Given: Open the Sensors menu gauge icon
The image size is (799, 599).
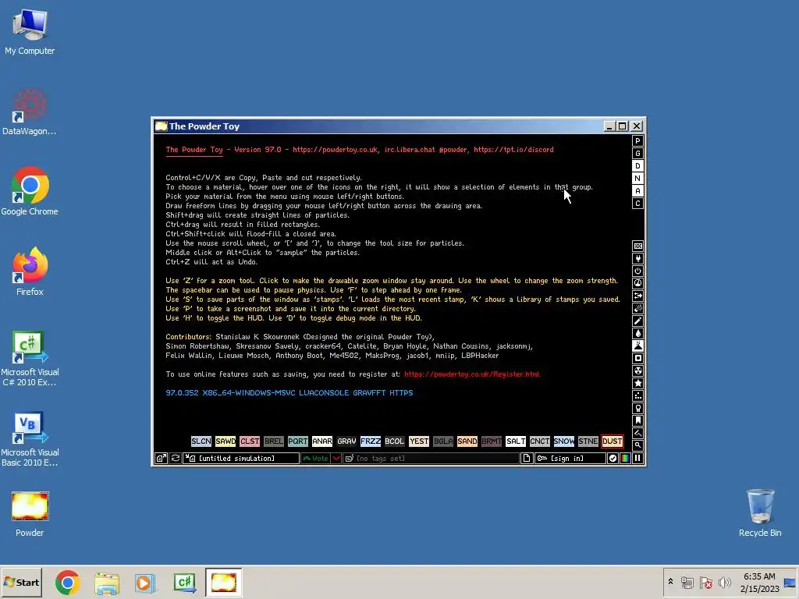Looking at the screenshot, I should 637,283.
